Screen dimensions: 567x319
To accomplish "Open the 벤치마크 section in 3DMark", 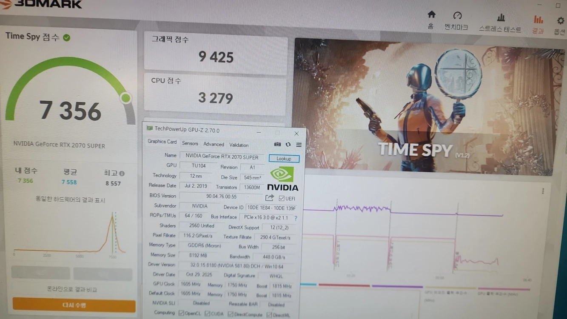I will 456,21.
